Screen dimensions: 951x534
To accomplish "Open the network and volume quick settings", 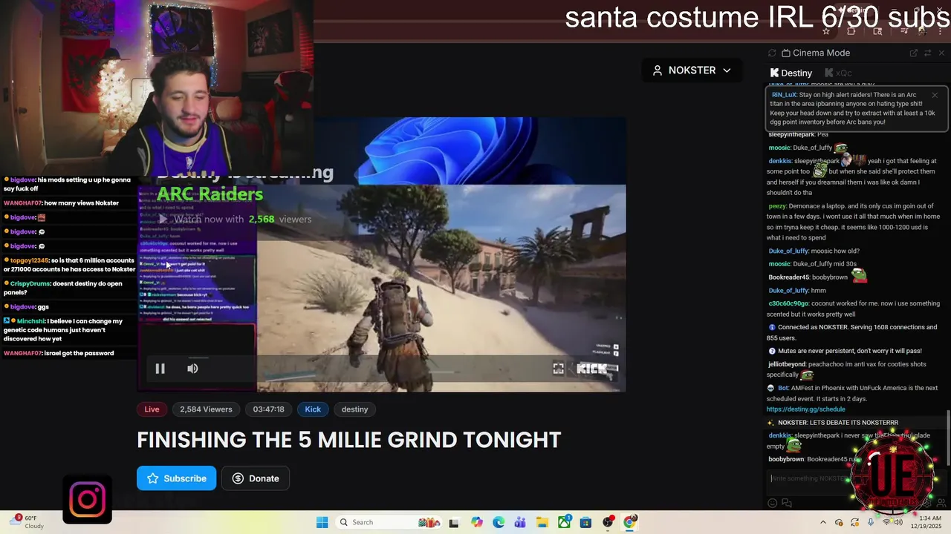I will click(893, 522).
